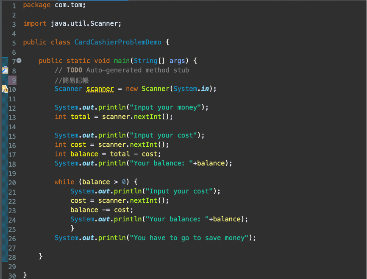367x279 pixels.
Task: Click 'cost = scanner.nextInt();' on line 22
Action: point(120,201)
